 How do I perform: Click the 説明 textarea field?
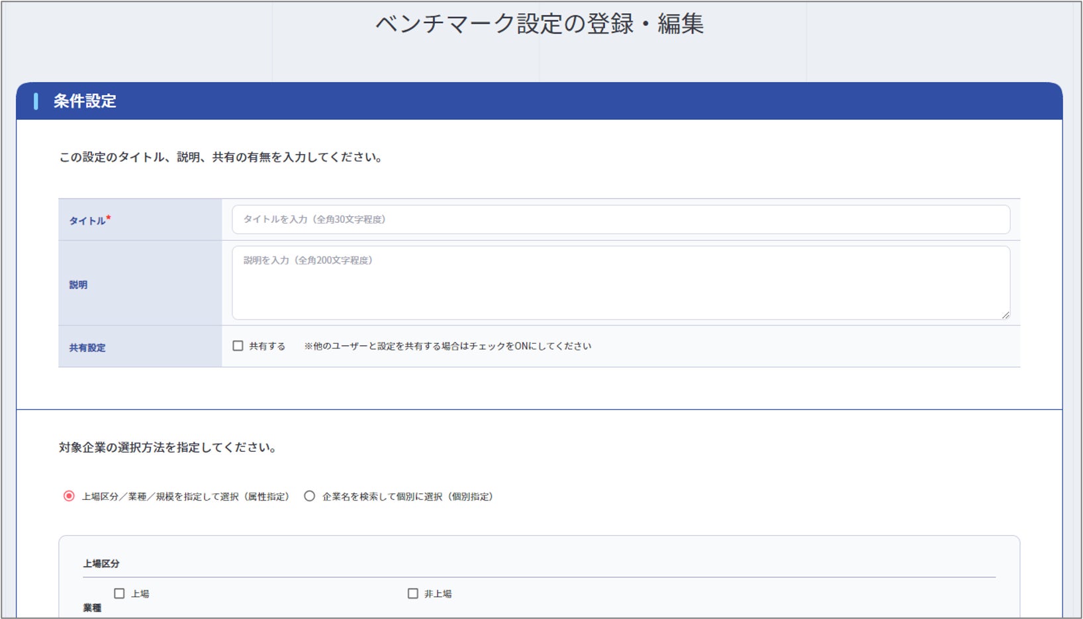tap(621, 283)
